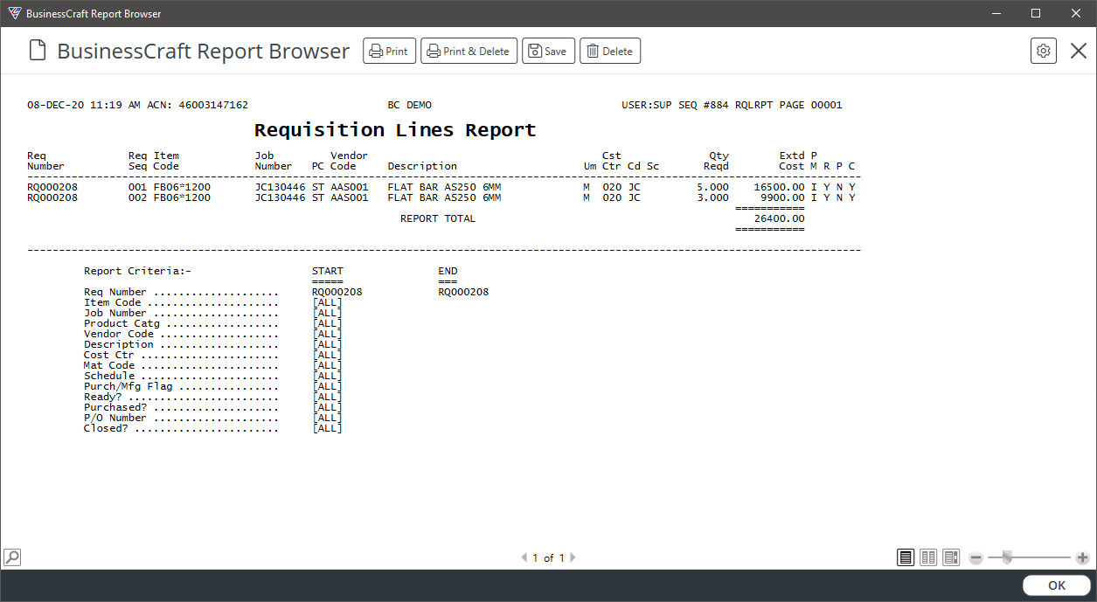Click the [ALL] value for Vendor Code
This screenshot has width=1097, height=602.
pyautogui.click(x=327, y=334)
